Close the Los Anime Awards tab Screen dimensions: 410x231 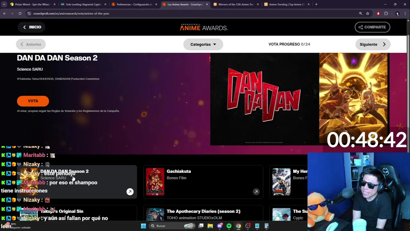coord(207,4)
